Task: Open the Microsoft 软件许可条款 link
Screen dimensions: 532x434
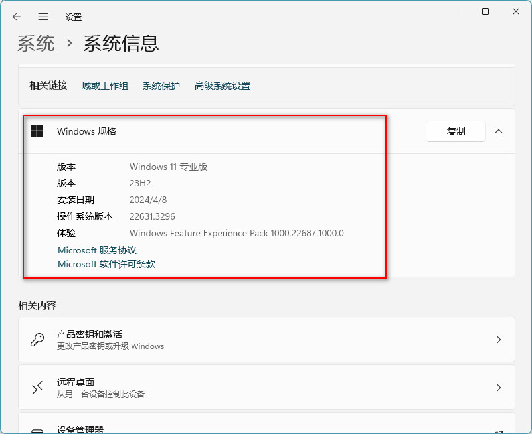Action: [106, 264]
